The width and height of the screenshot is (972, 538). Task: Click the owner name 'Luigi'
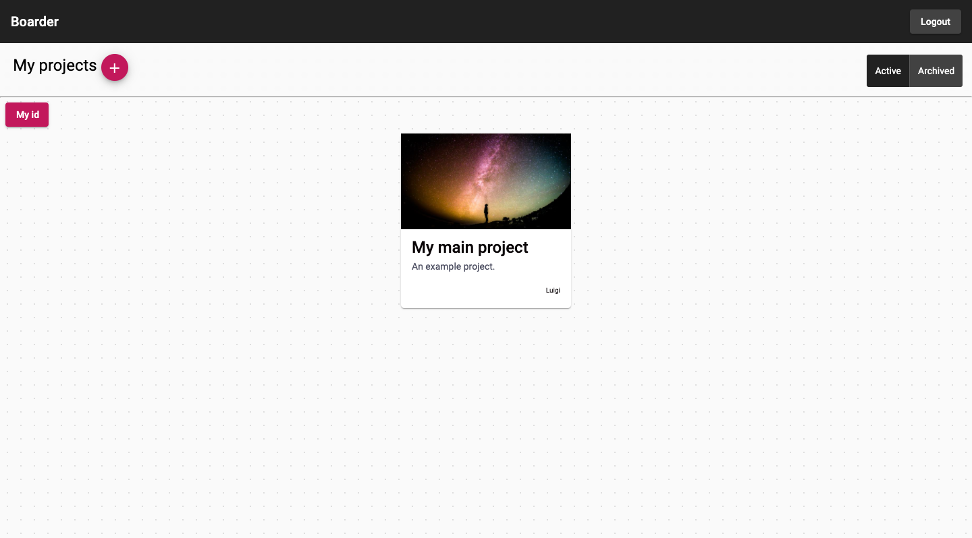tap(553, 291)
